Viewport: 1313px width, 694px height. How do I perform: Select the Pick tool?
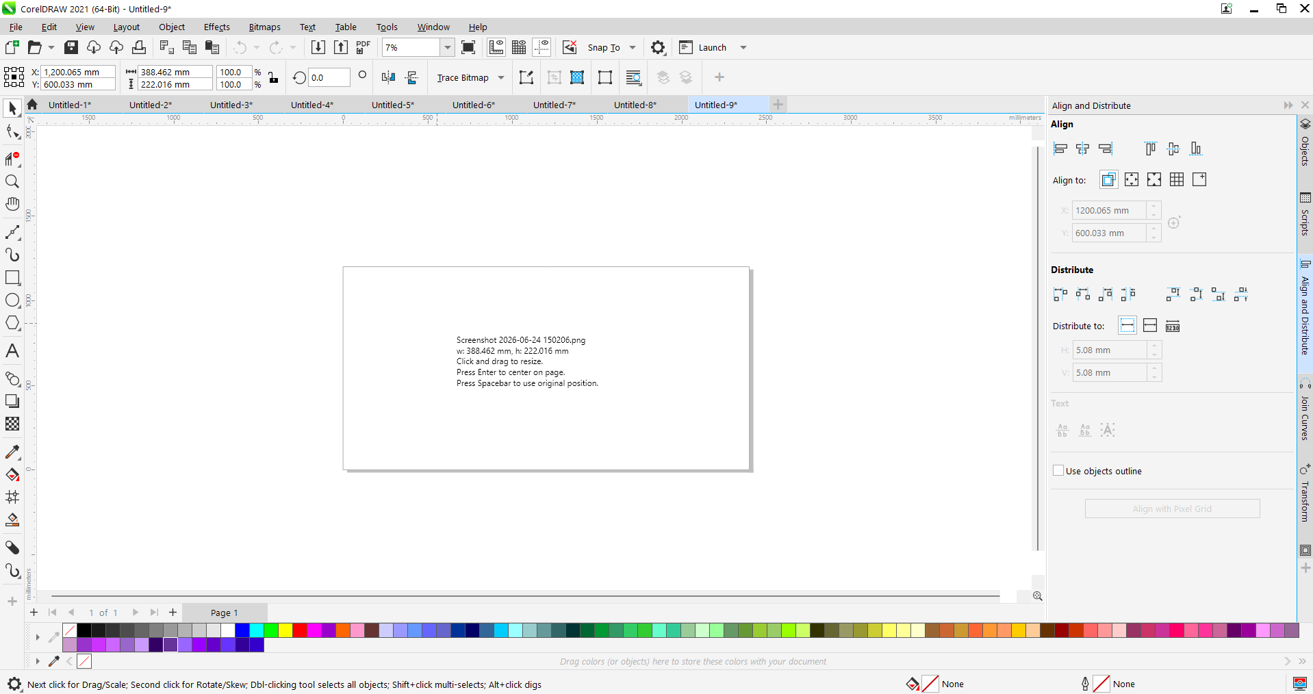coord(12,108)
